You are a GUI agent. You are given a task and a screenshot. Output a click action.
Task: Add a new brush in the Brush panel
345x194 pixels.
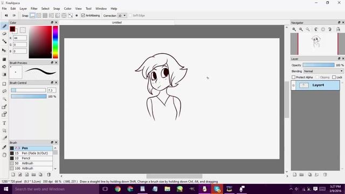[13, 175]
